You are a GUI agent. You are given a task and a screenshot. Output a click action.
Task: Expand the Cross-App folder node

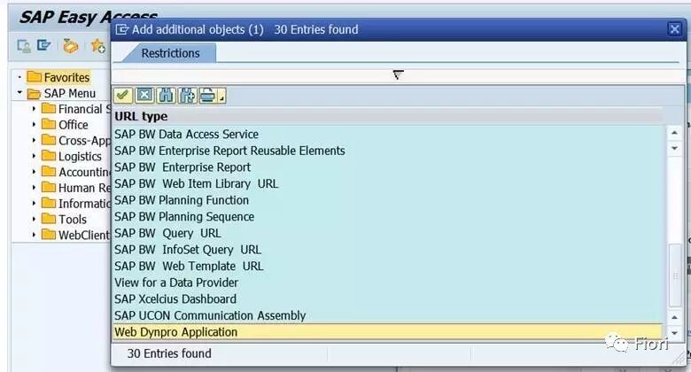tap(34, 140)
